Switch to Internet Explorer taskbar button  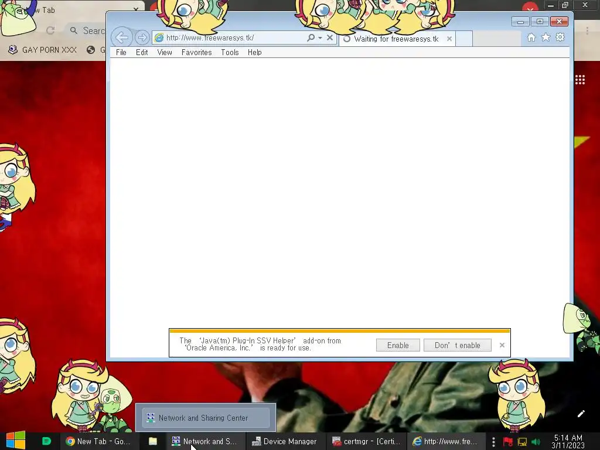tap(445, 441)
